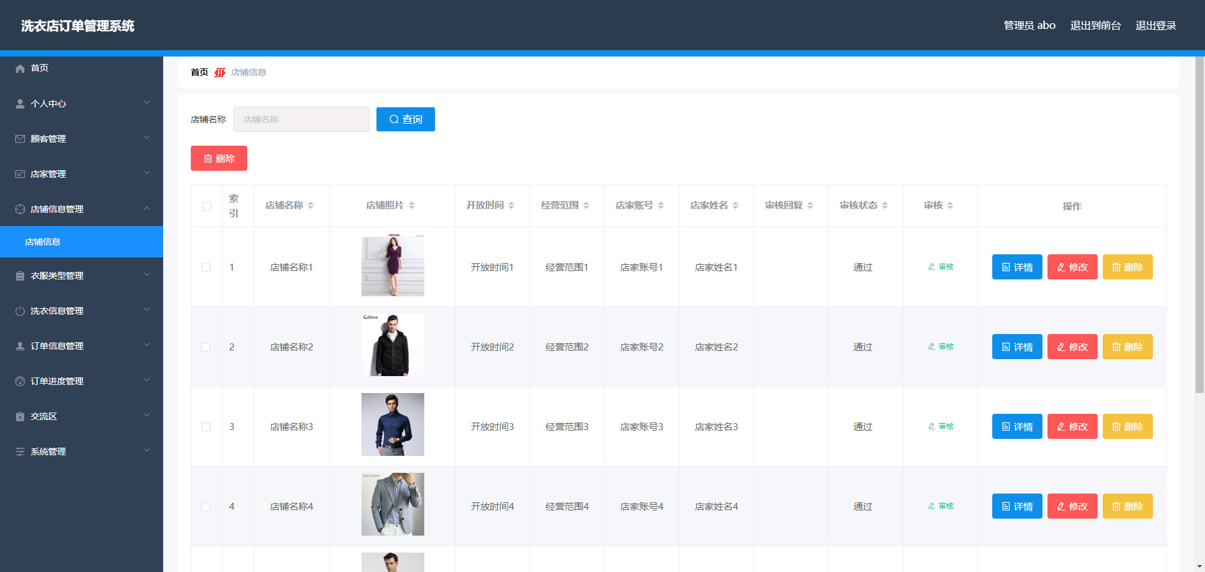Click 退出到前台 in the top bar
1205x572 pixels.
coord(1095,26)
